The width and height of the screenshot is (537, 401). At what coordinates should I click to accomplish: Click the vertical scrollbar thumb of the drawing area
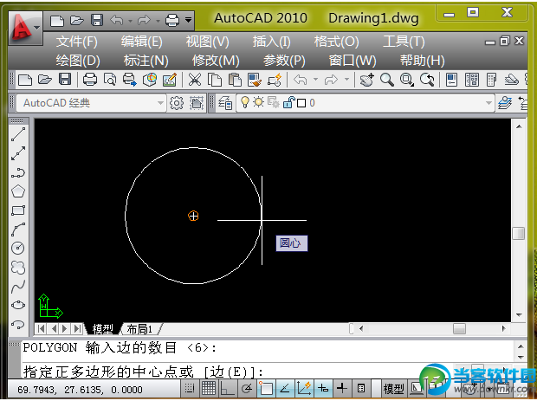pos(518,233)
